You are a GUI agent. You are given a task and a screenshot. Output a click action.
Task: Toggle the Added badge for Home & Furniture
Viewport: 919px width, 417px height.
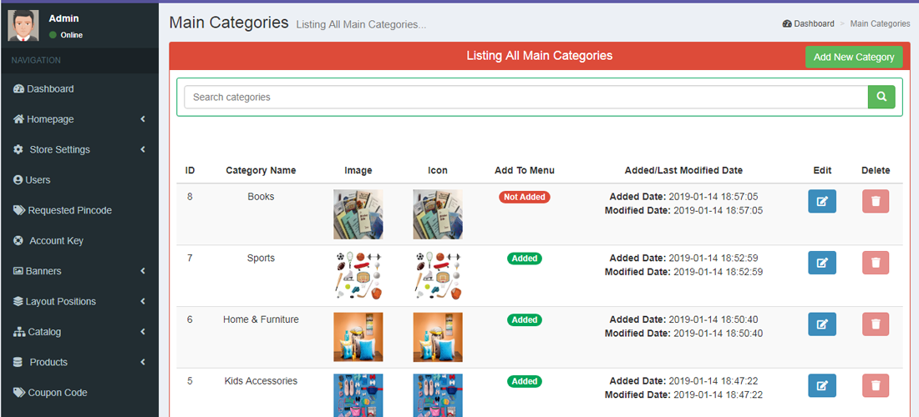525,320
